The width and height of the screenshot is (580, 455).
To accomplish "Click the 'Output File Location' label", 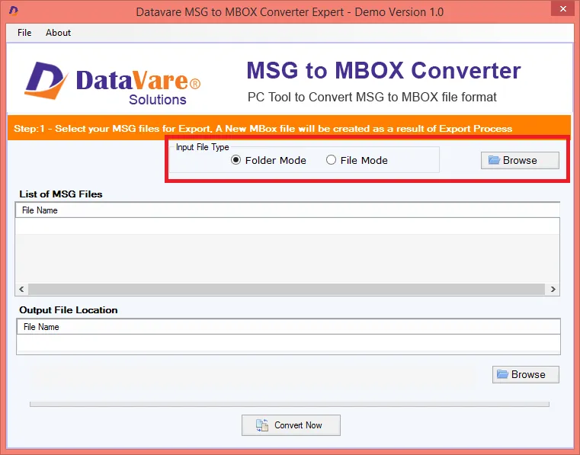I will [69, 310].
